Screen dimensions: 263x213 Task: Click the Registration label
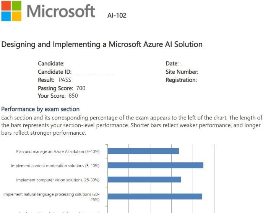(x=181, y=80)
